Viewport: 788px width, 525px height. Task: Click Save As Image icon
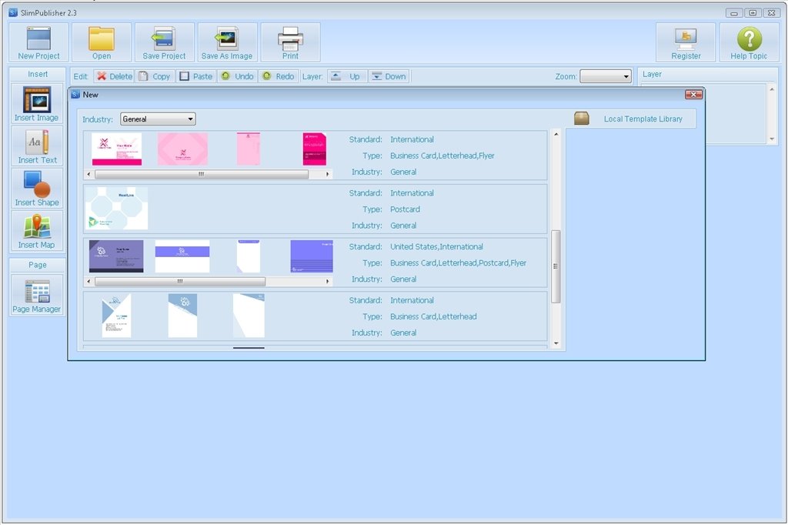tap(227, 42)
